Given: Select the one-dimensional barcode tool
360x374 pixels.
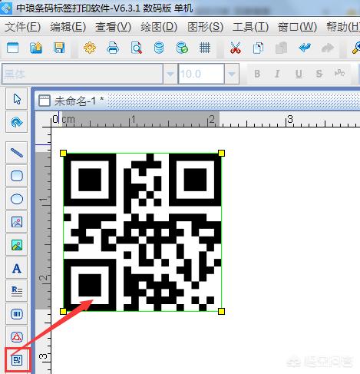Looking at the screenshot, I should coord(17,314).
